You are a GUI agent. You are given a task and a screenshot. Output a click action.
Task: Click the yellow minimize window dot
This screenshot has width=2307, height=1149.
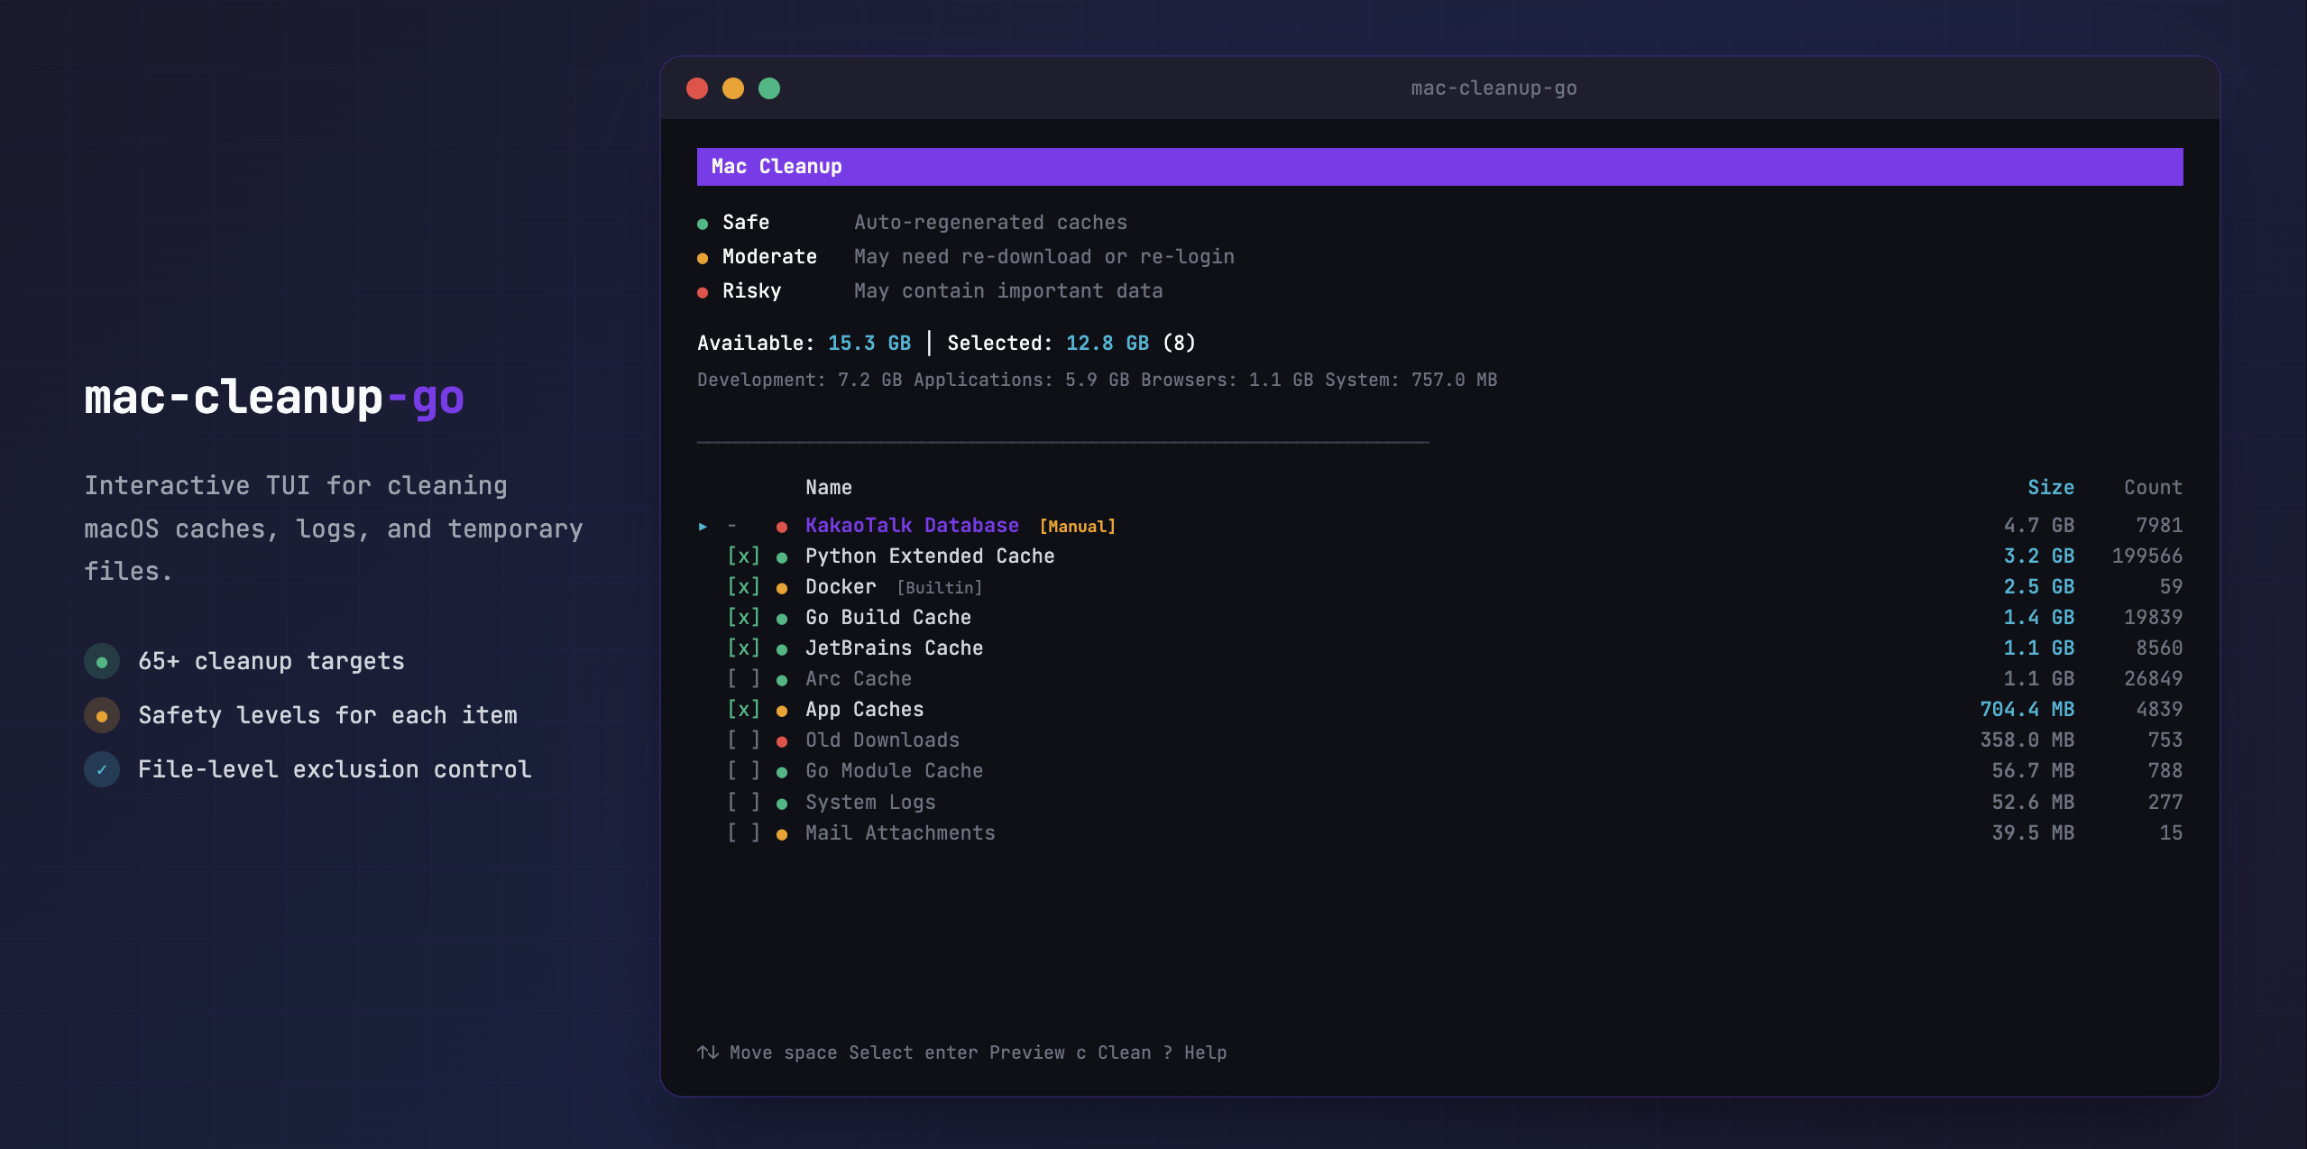point(733,88)
